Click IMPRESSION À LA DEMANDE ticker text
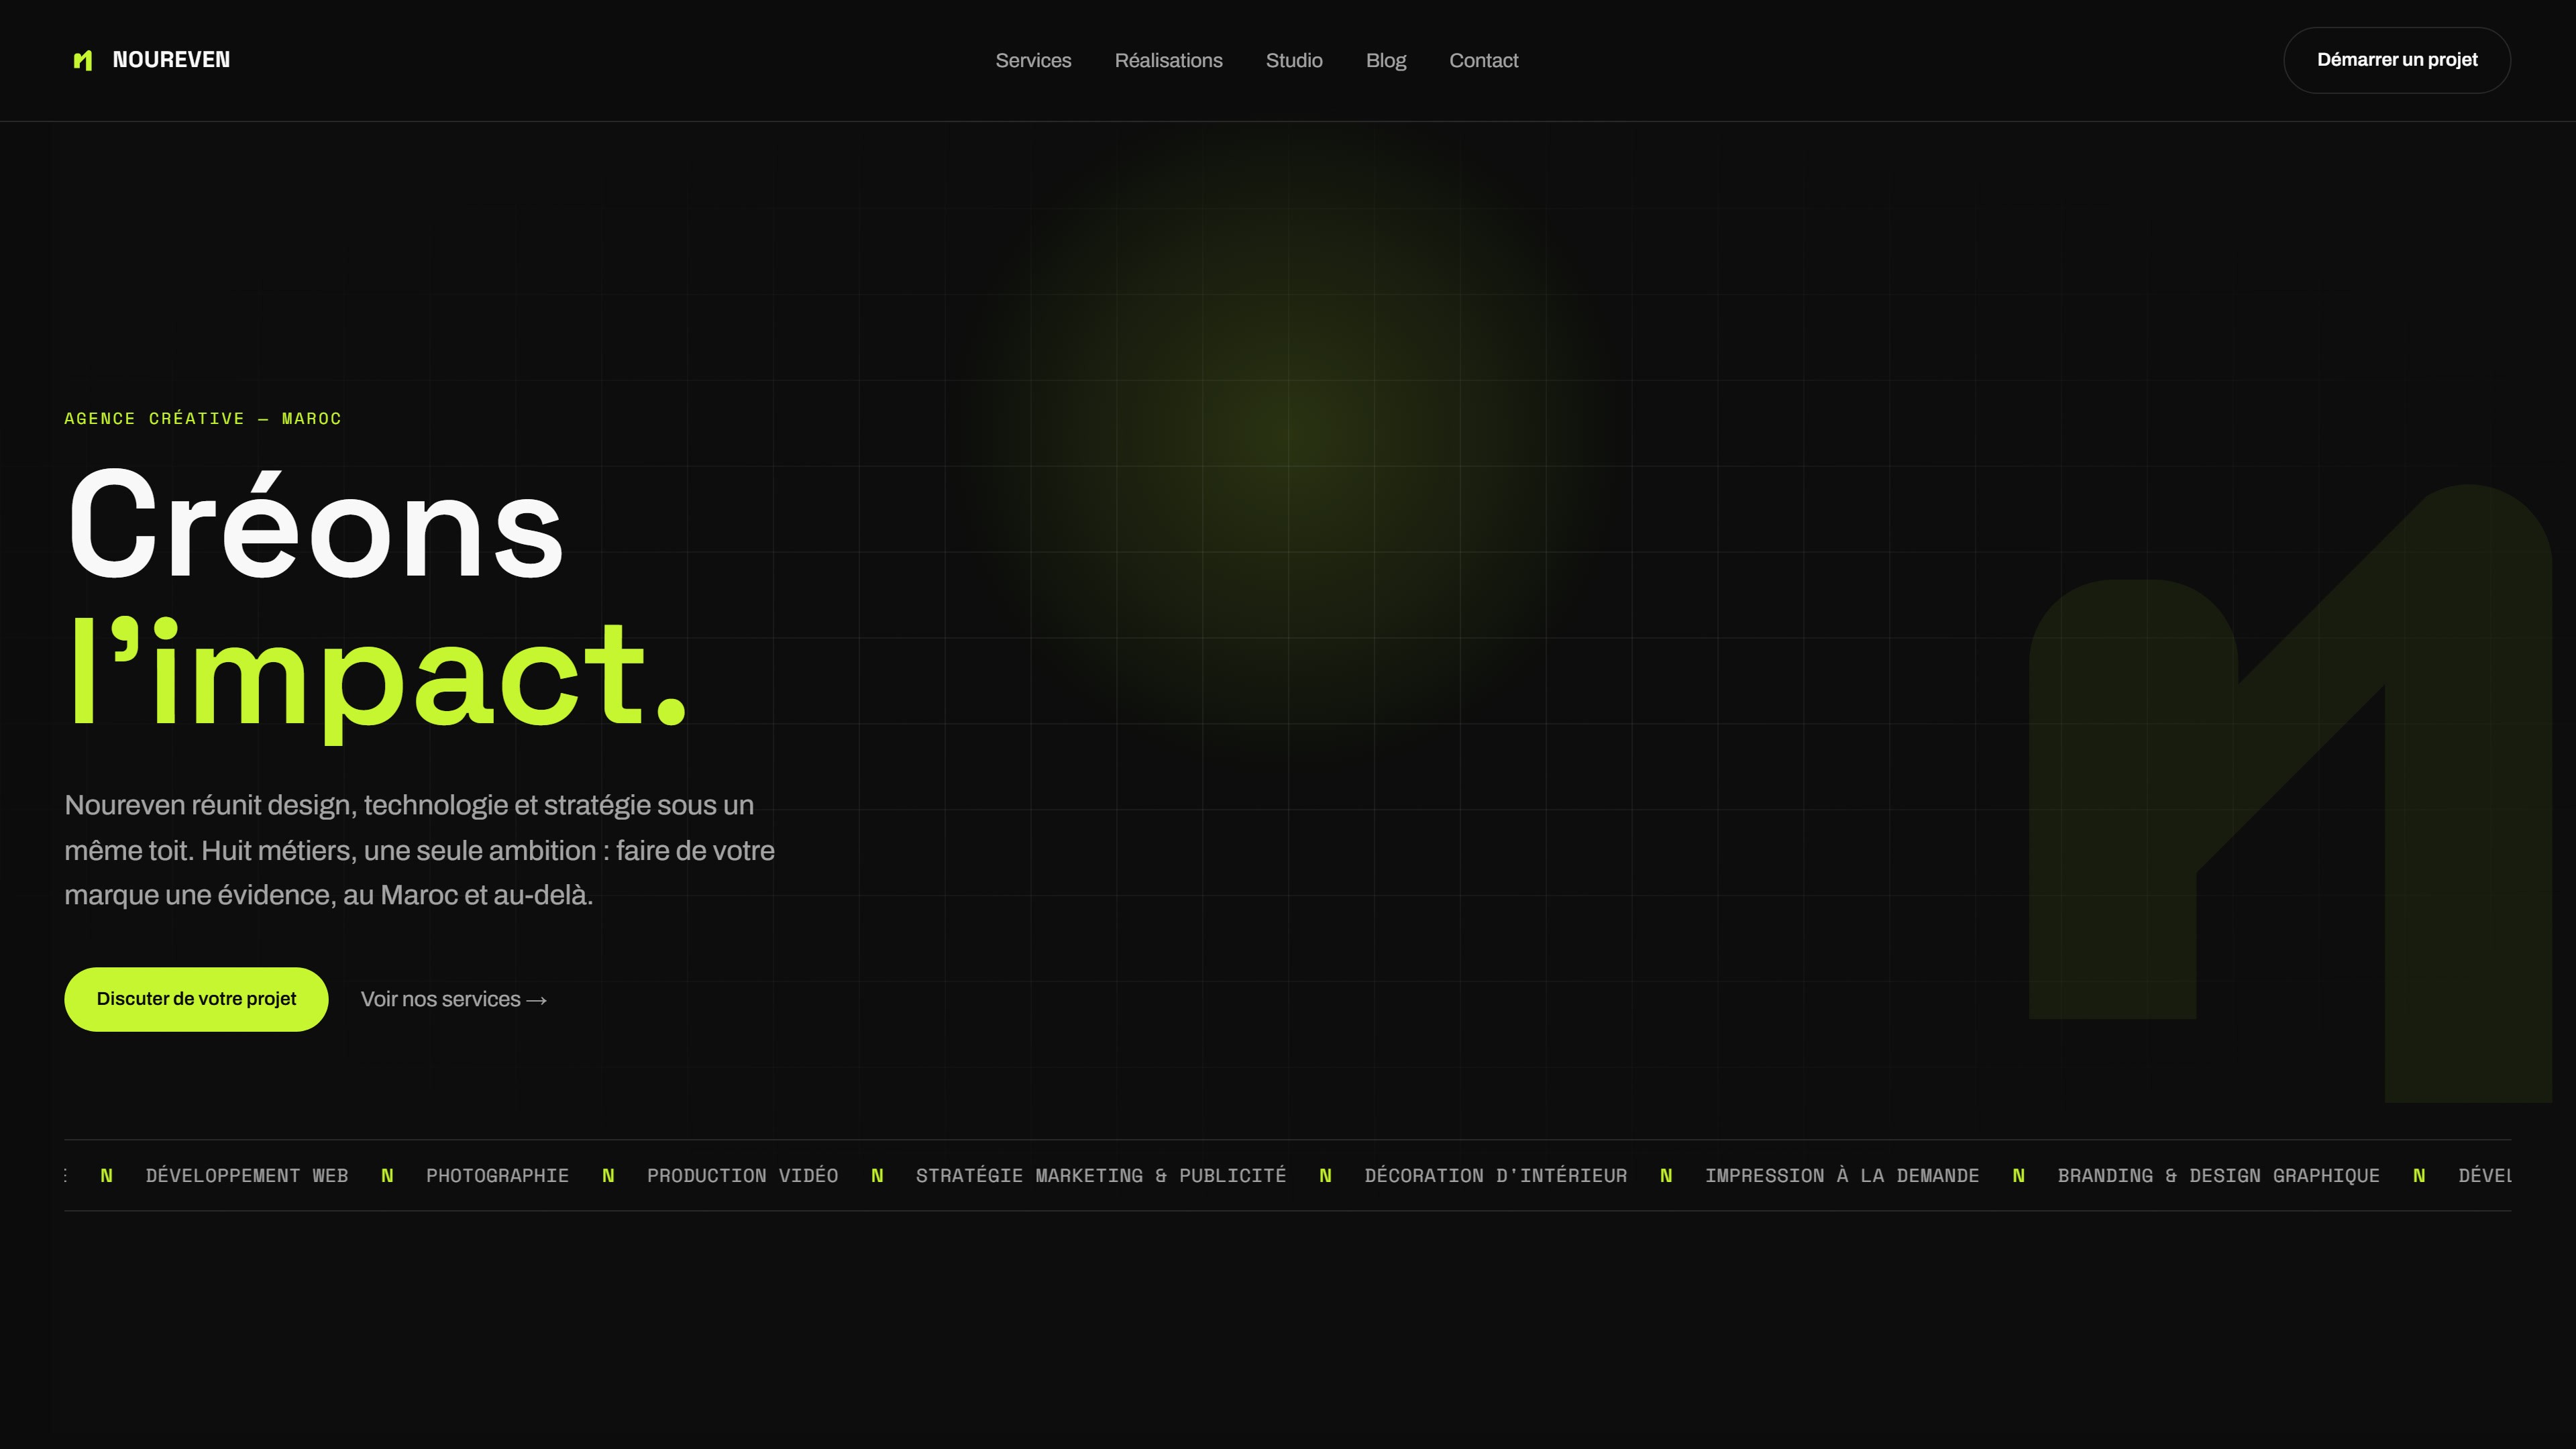This screenshot has width=2576, height=1449. [x=1842, y=1175]
